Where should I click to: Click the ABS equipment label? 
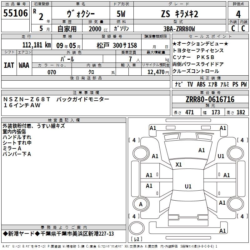pos(201,84)
